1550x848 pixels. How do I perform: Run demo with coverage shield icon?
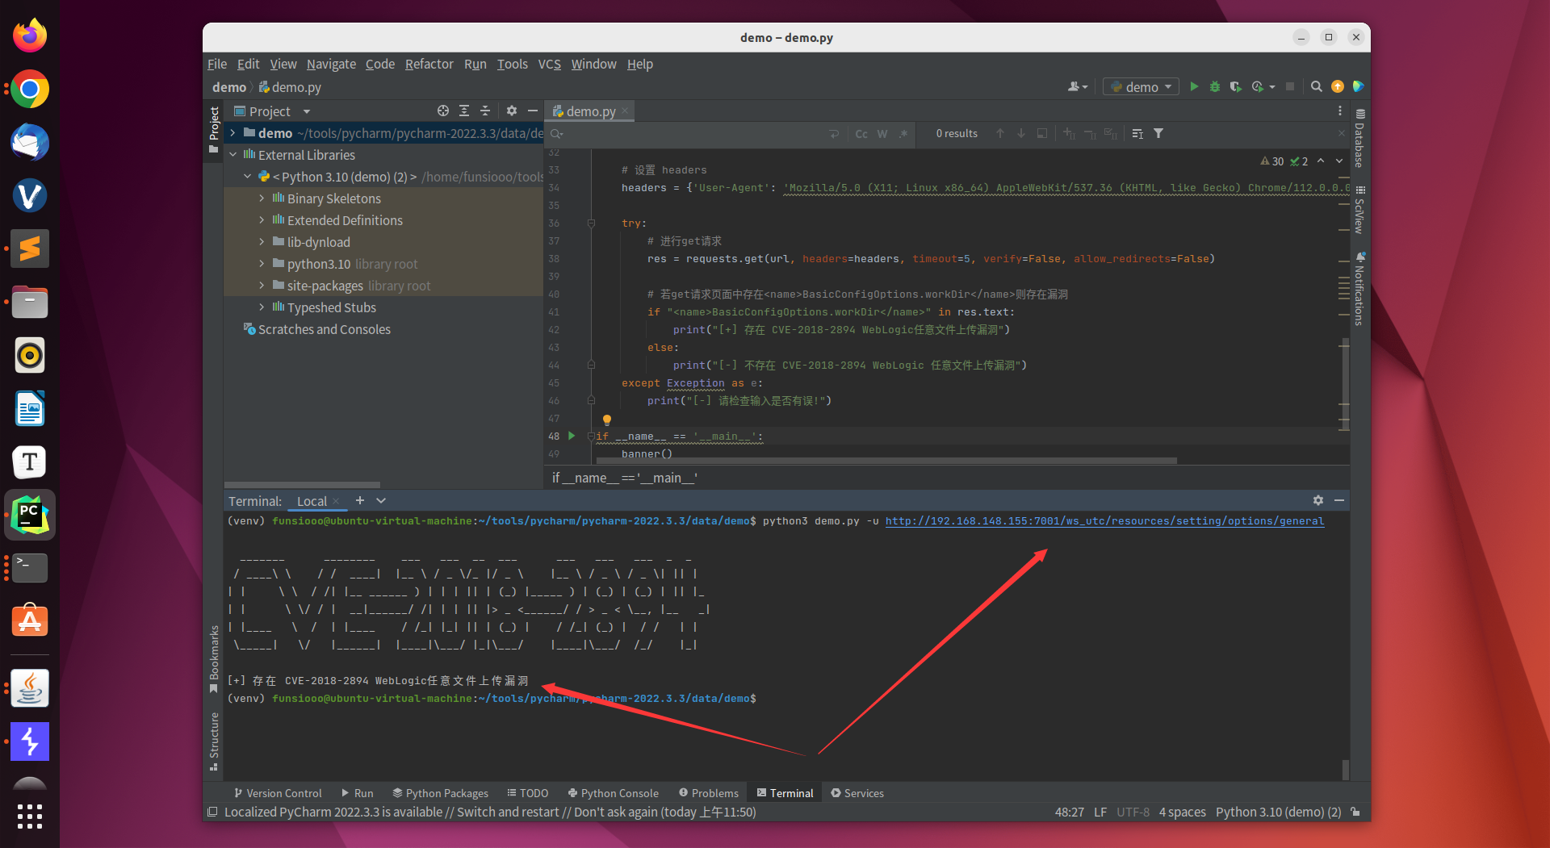1235,86
